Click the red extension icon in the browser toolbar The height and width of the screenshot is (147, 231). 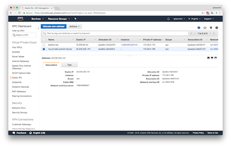click(208, 13)
